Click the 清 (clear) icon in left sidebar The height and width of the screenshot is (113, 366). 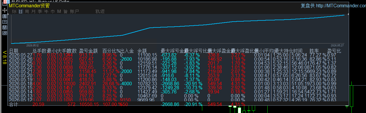5,16
